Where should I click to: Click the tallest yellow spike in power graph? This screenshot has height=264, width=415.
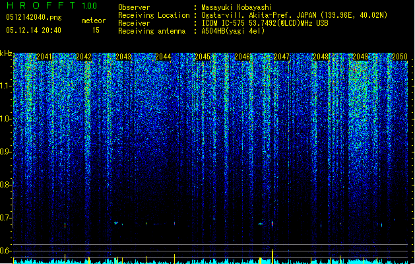coord(272,256)
